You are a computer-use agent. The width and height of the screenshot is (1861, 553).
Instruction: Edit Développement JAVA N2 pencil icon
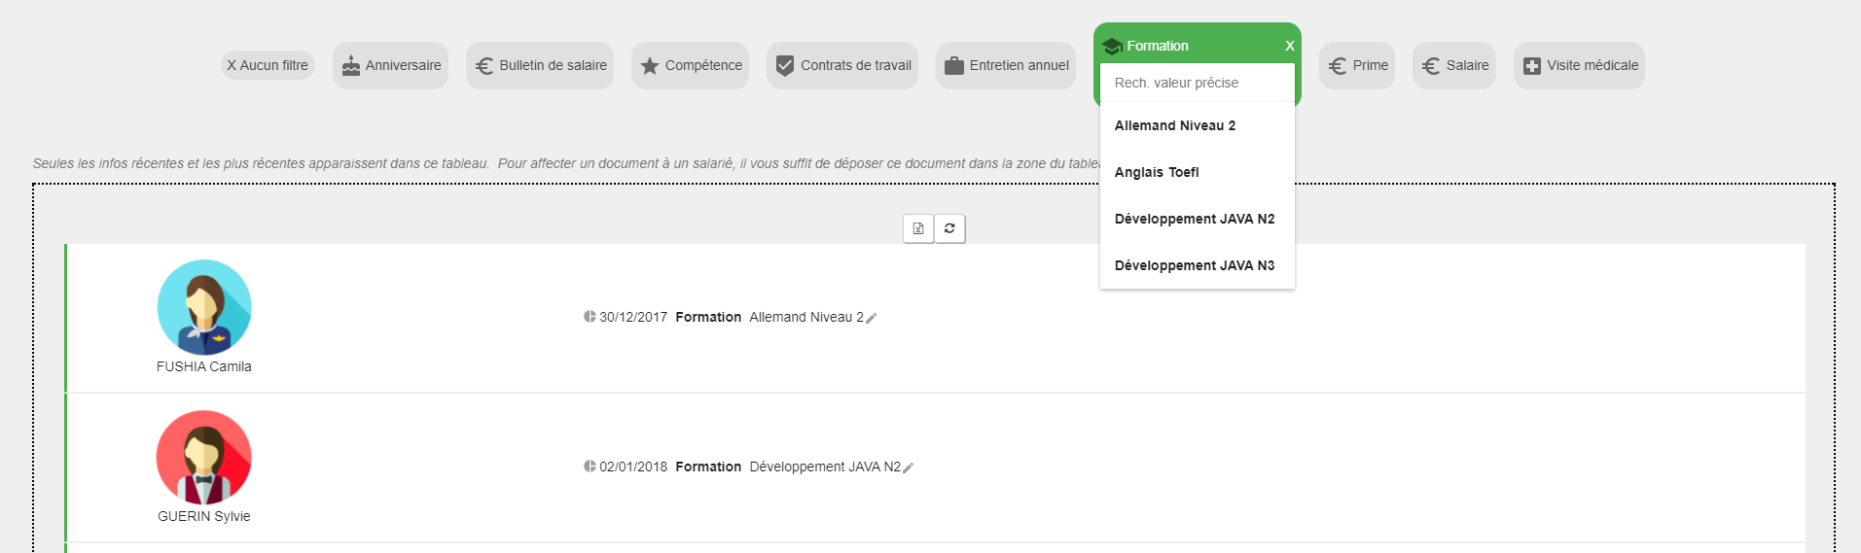(x=909, y=467)
